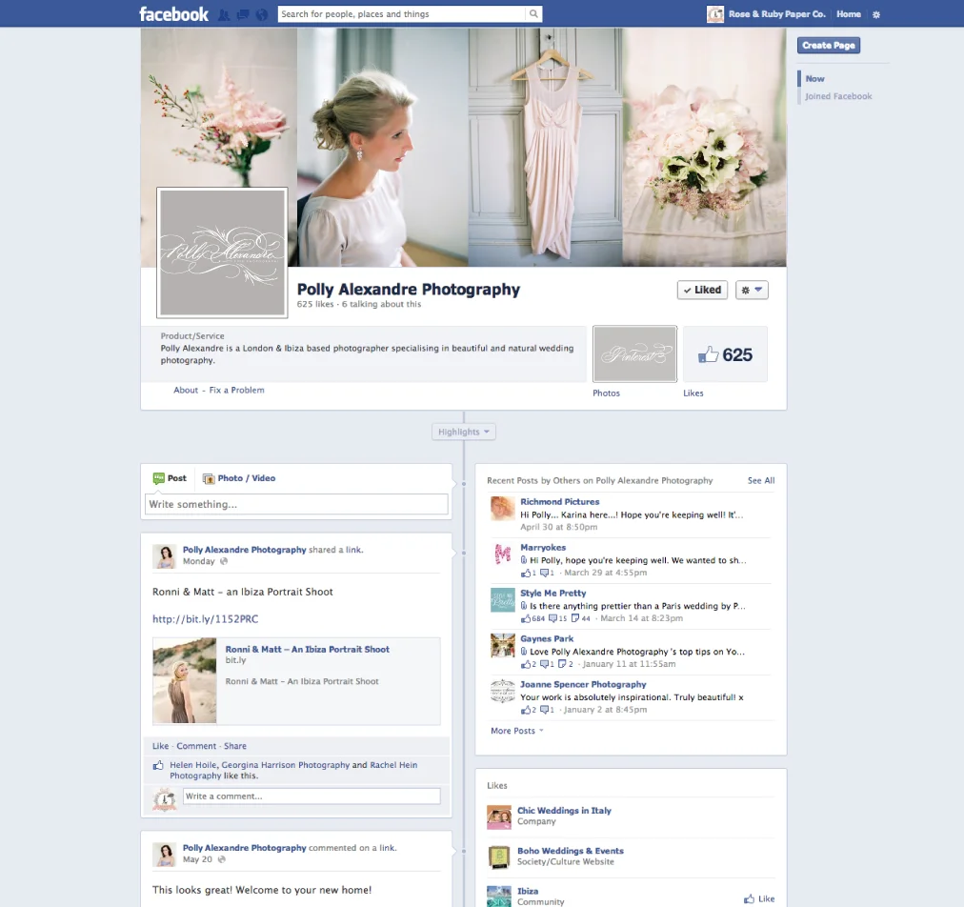The height and width of the screenshot is (907, 964).
Task: Open friend requests icon in header
Action: [x=224, y=14]
